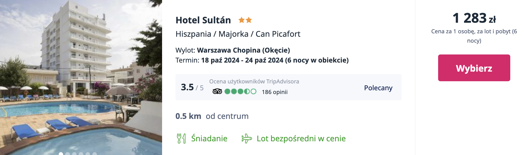Show the fourth photo via carousel dot
The width and height of the screenshot is (524, 155).
tap(81, 154)
